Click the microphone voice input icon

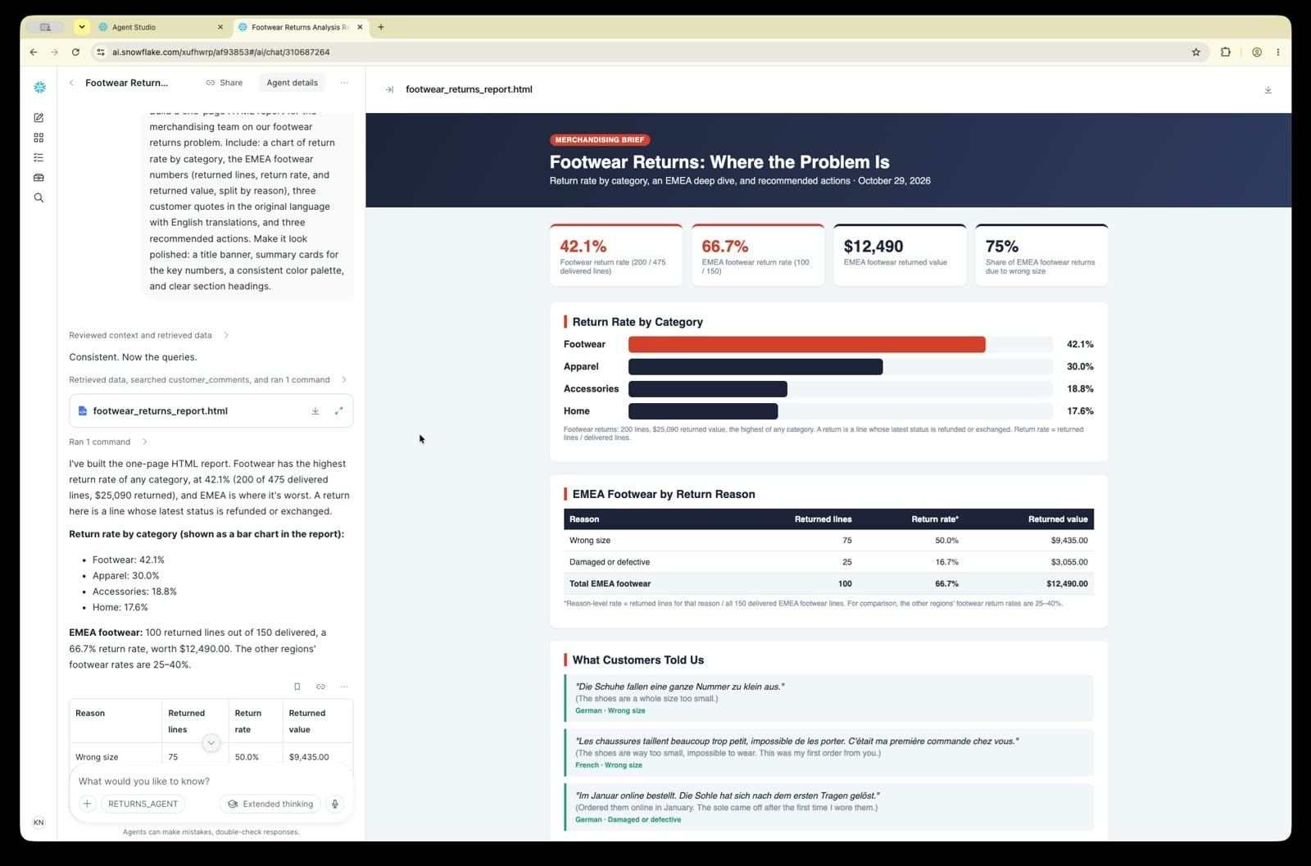point(334,804)
